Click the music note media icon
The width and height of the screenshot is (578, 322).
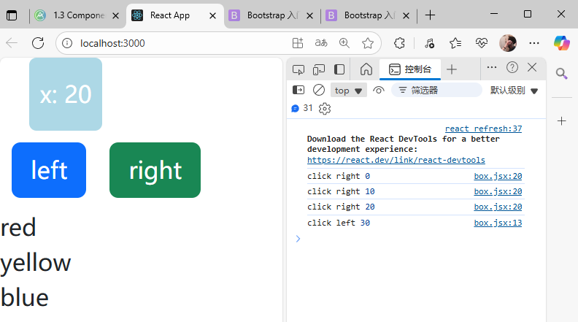(x=429, y=43)
